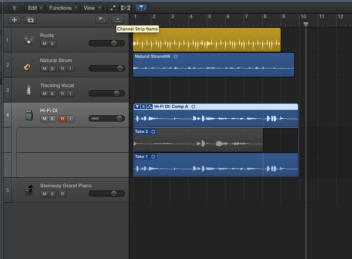
Task: Click the up arrow display level button
Action: 14,8
